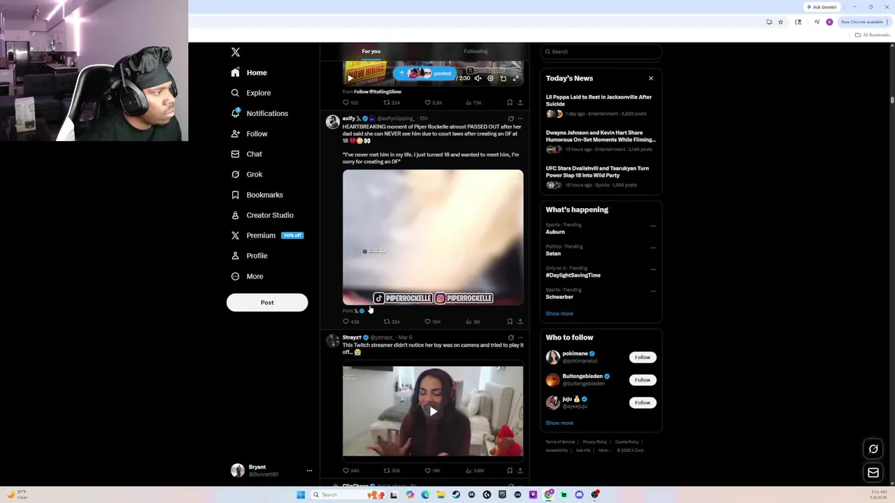The height and width of the screenshot is (503, 895).
Task: Follow Buitengebieden
Action: tap(643, 380)
